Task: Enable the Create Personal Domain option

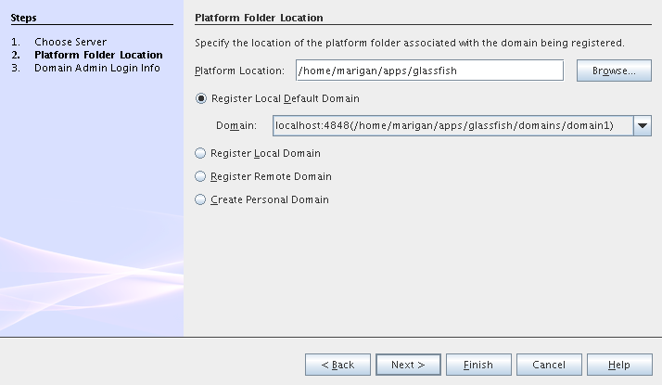Action: coord(201,199)
